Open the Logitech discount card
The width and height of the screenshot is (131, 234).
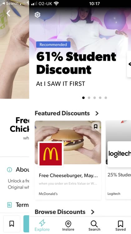118,160
